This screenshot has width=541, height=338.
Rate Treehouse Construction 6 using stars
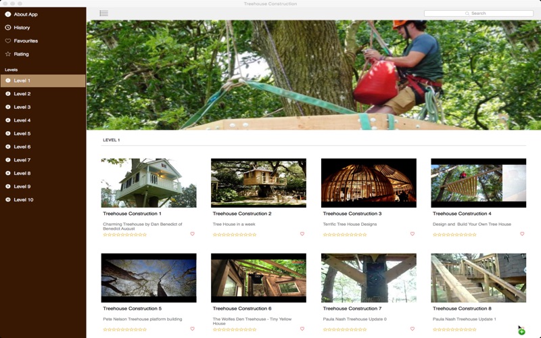(235, 330)
